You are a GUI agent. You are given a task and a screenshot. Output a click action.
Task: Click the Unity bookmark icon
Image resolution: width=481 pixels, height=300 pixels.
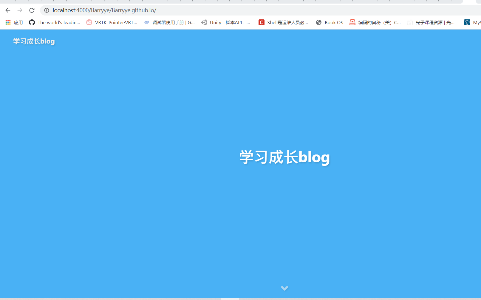(204, 22)
